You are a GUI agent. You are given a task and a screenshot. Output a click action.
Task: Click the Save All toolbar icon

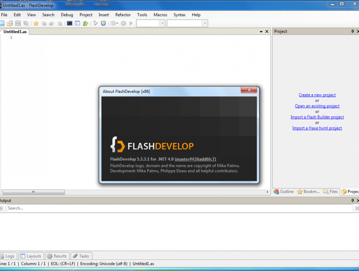pos(26,23)
